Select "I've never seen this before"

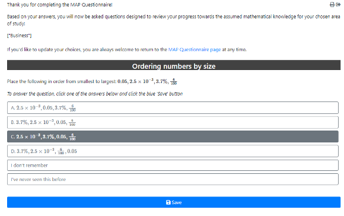173,179
